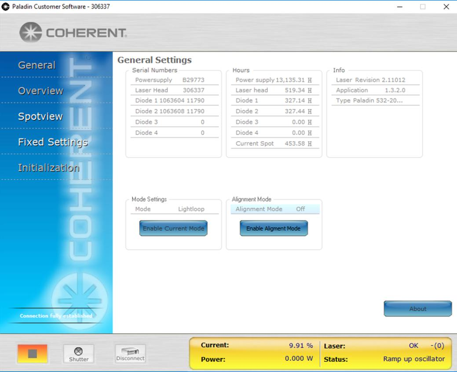The image size is (457, 372).
Task: Open the Initialization page
Action: coord(48,168)
